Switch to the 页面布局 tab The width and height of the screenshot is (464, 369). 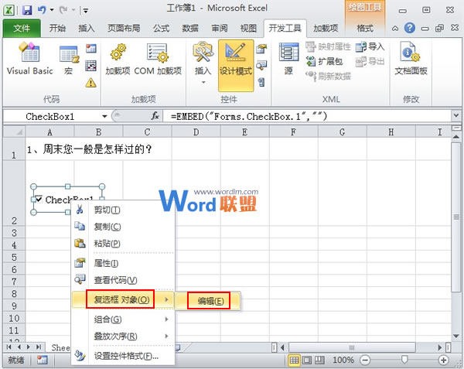click(124, 29)
